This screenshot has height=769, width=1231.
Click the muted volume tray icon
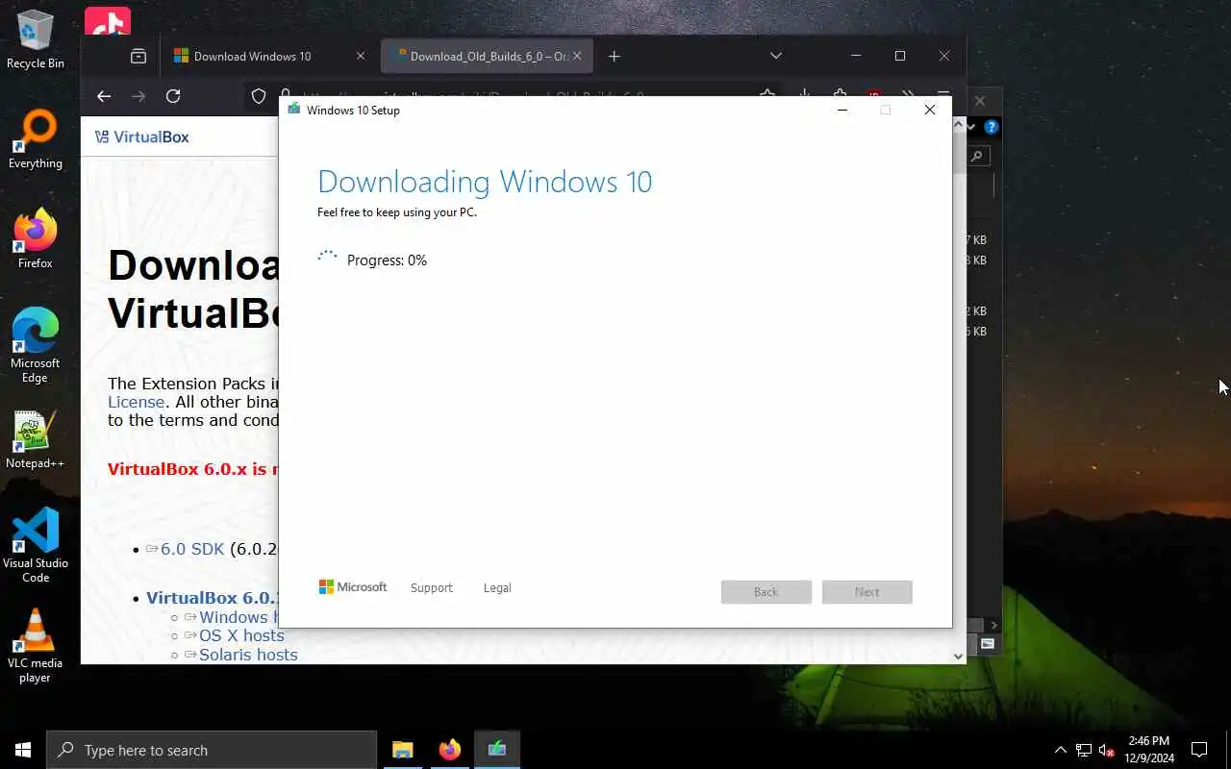point(1107,751)
